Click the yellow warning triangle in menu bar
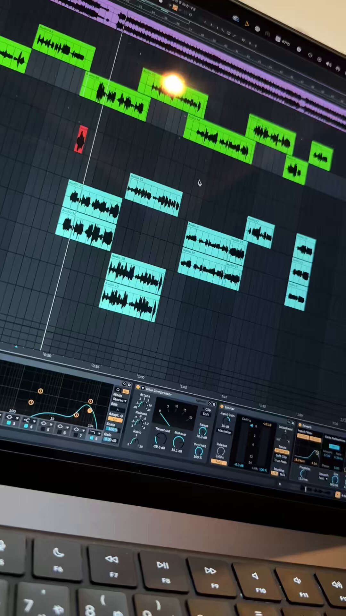Image resolution: width=346 pixels, height=616 pixels. point(247,23)
